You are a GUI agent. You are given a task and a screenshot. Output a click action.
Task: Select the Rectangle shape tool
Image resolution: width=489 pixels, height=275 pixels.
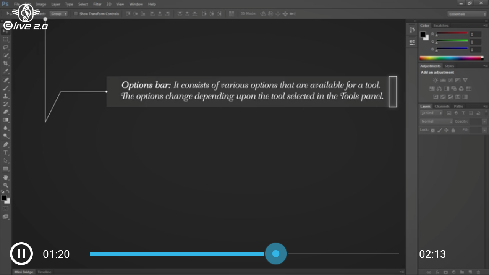(x=6, y=168)
